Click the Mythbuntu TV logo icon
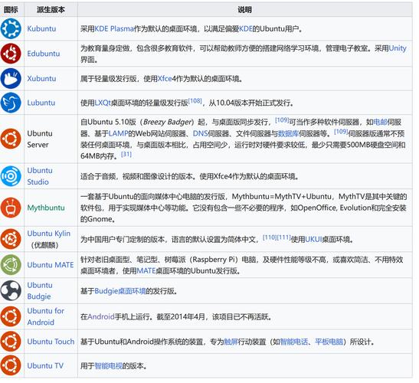Screen dimensions: 419x383 pyautogui.click(x=11, y=208)
